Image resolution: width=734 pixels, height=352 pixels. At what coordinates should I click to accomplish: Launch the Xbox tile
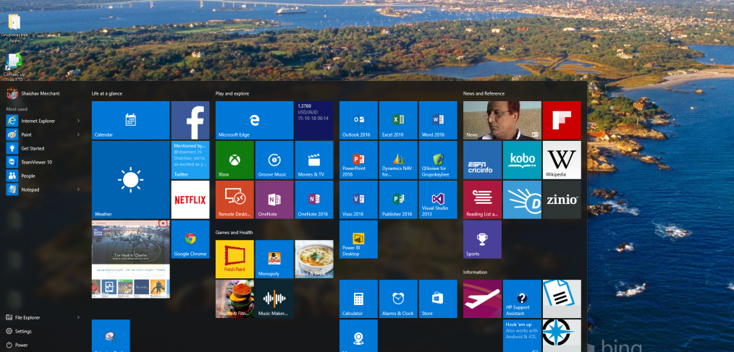tap(235, 160)
